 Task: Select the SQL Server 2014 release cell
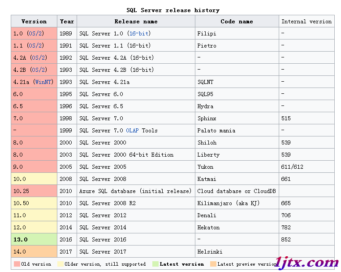tap(136, 228)
